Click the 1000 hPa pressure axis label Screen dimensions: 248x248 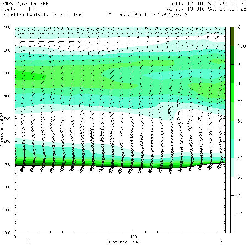(6, 233)
